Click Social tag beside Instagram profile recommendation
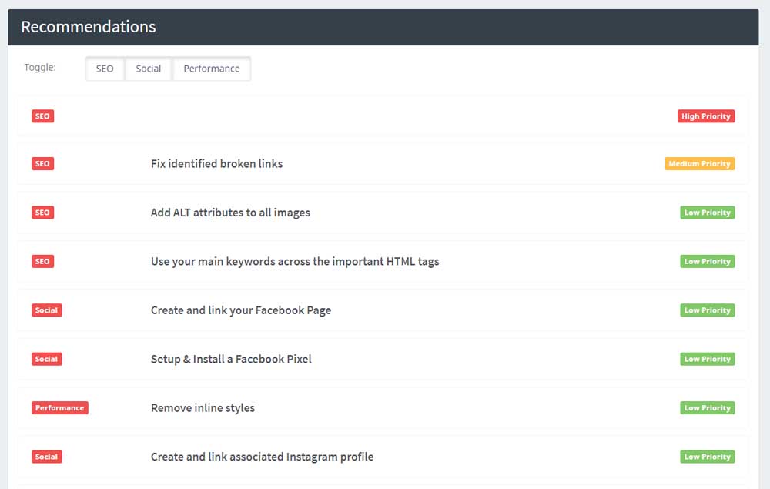The width and height of the screenshot is (770, 489). click(47, 457)
